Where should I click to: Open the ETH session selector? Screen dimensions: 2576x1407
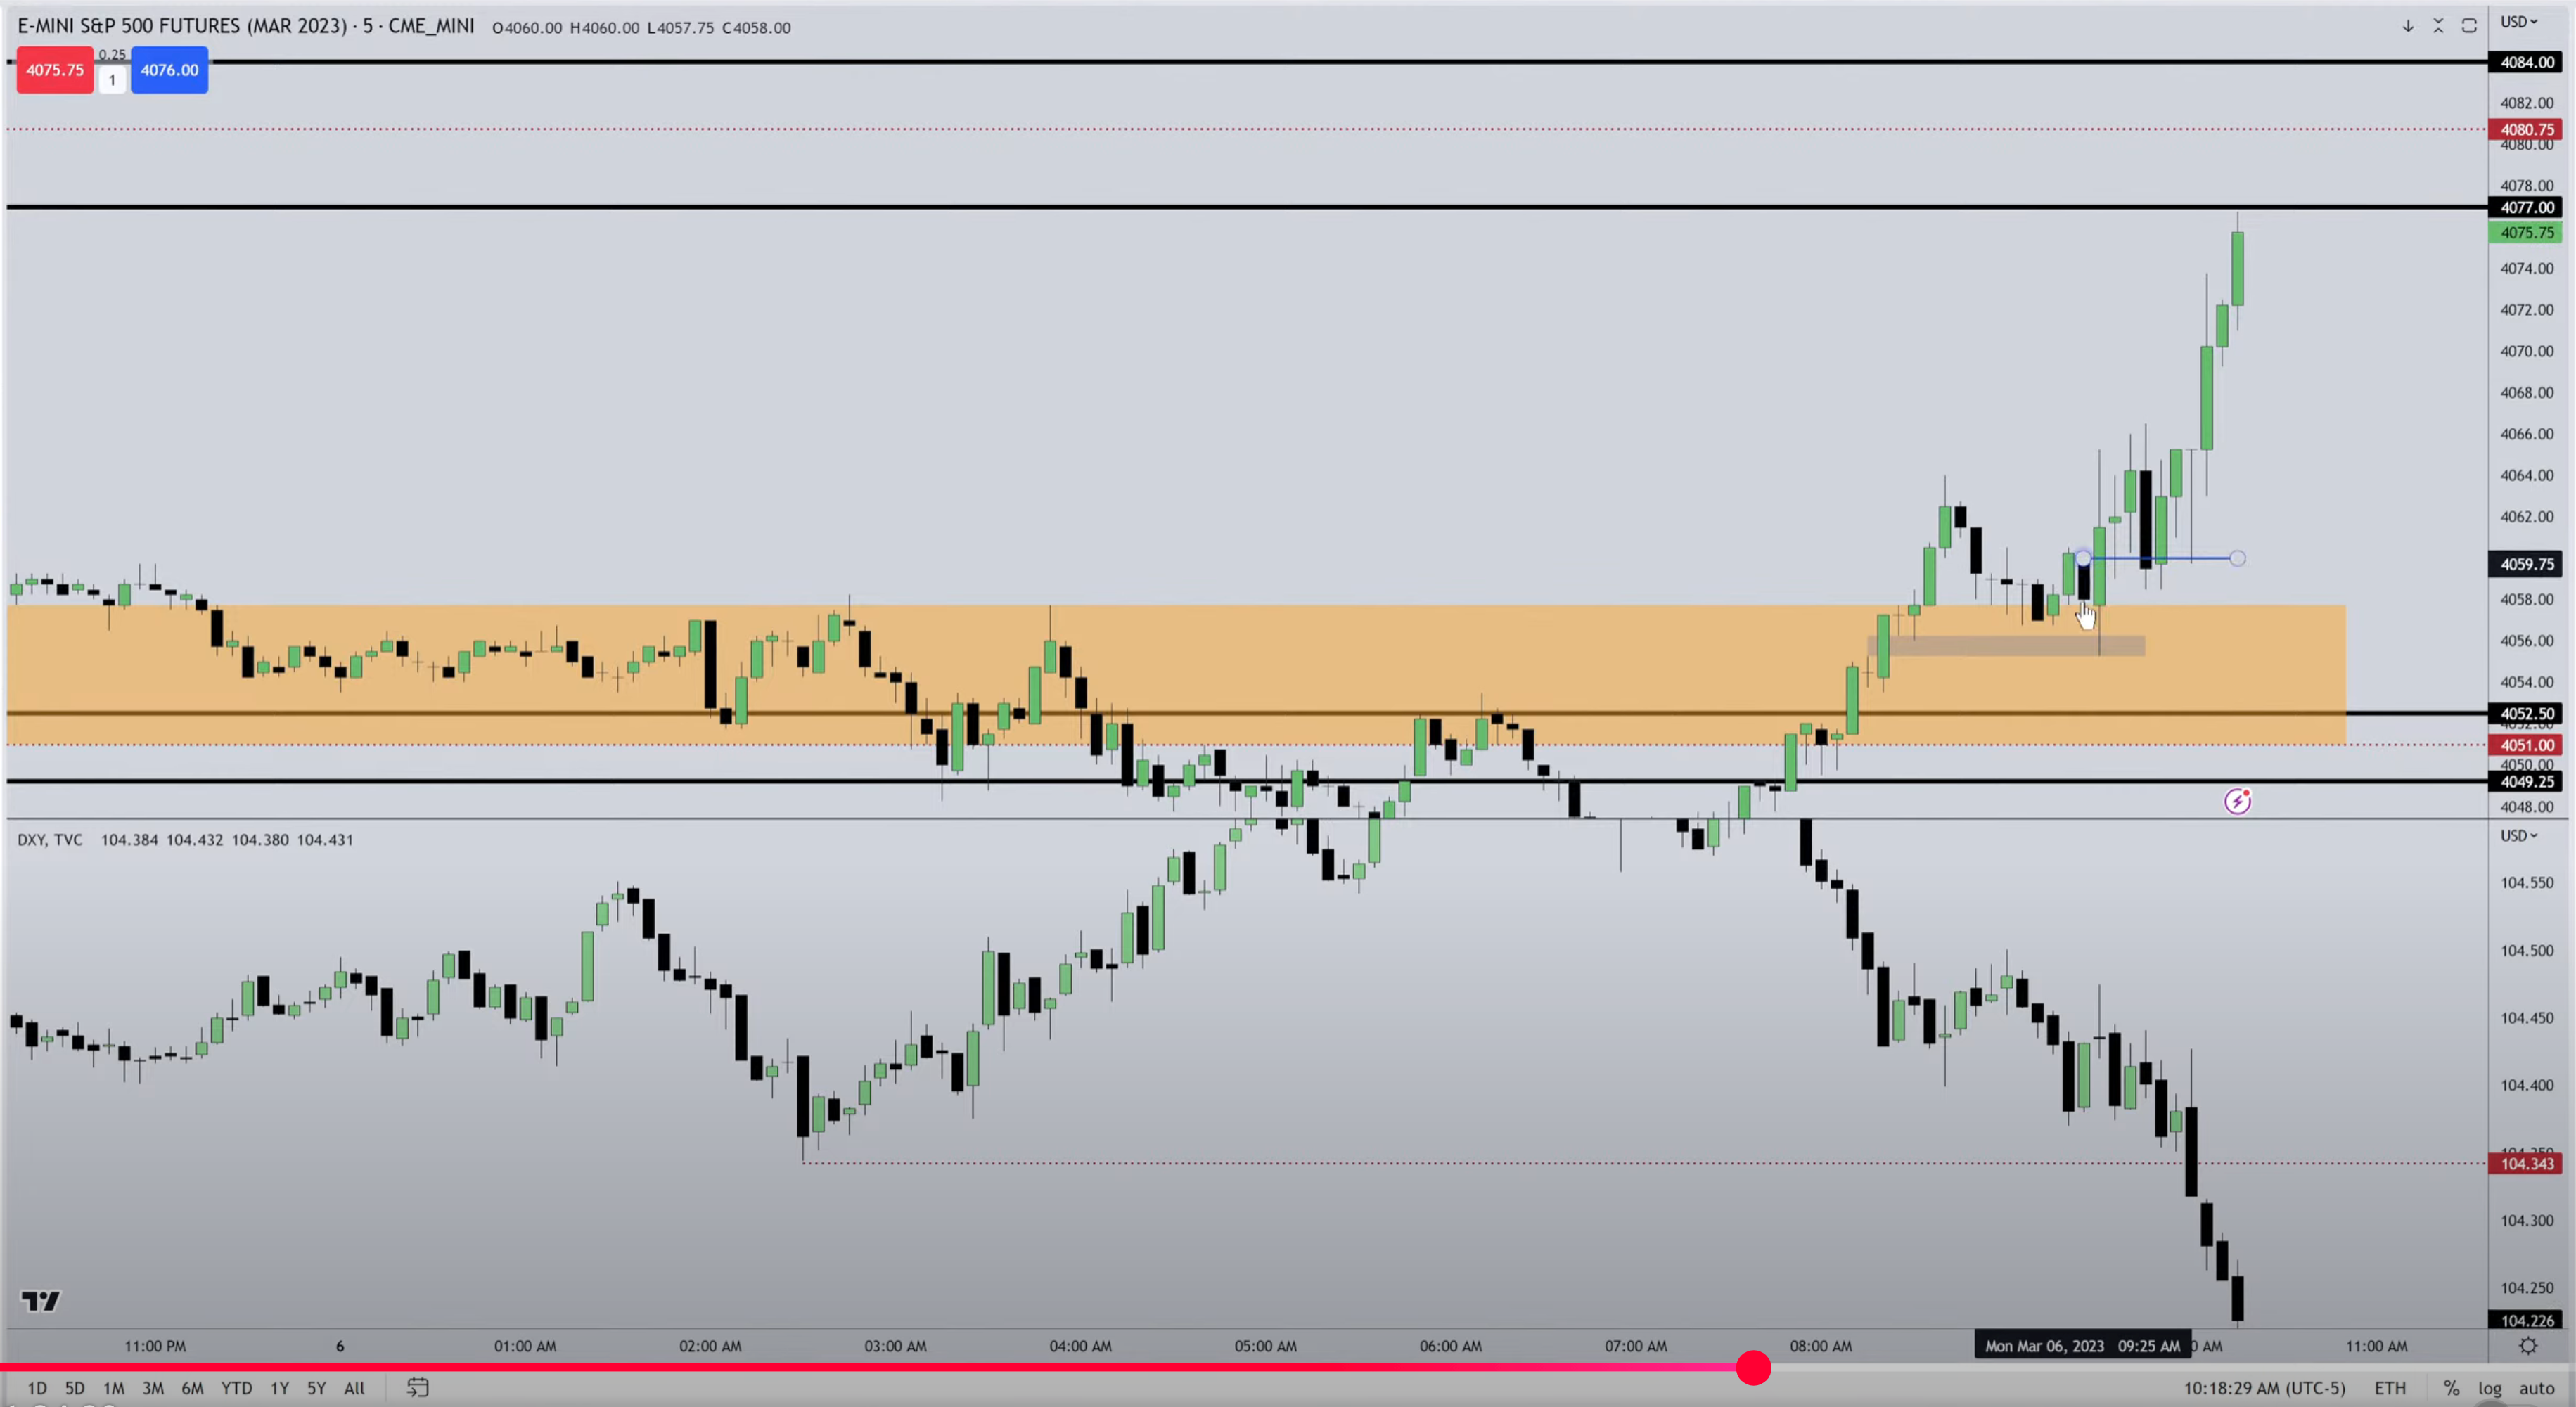[x=2391, y=1388]
